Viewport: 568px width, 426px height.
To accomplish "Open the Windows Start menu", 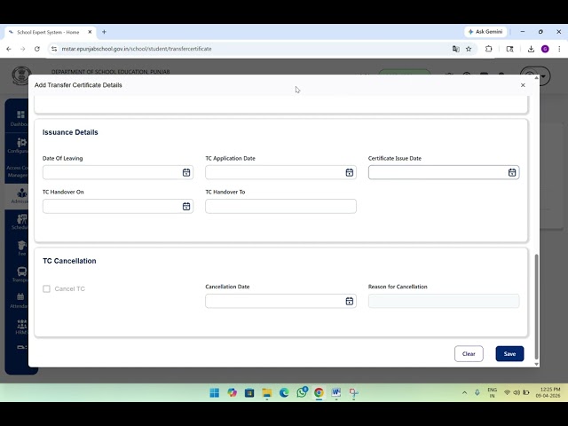I will [215, 392].
